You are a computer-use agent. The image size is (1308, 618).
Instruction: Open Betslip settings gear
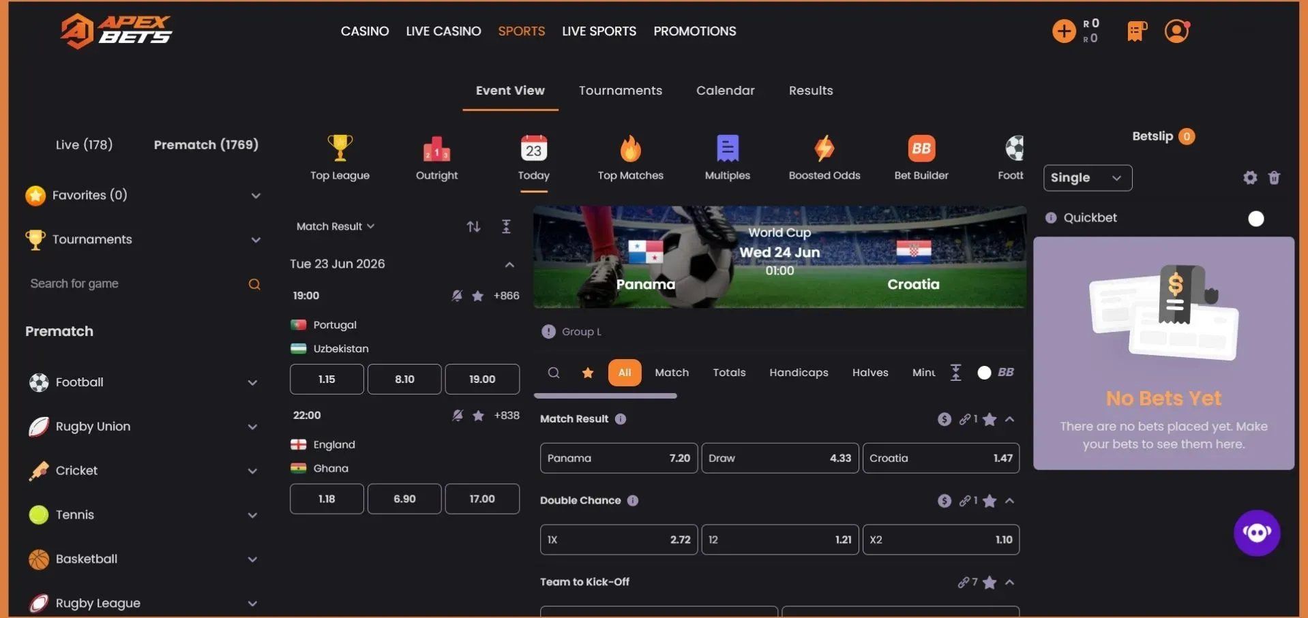[x=1249, y=178]
